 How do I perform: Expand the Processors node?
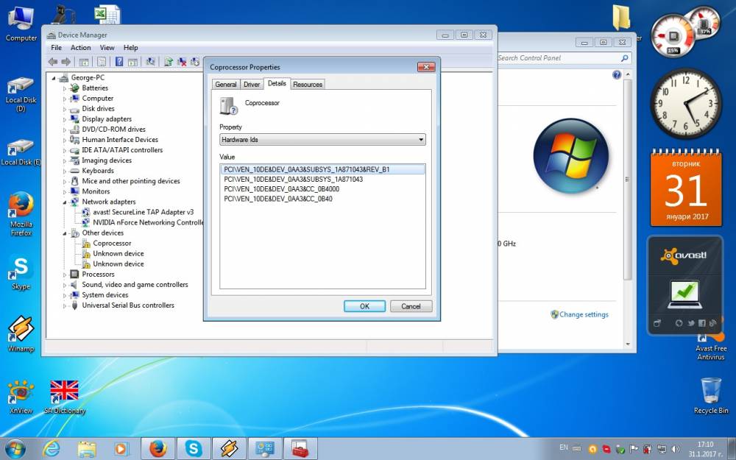(65, 275)
